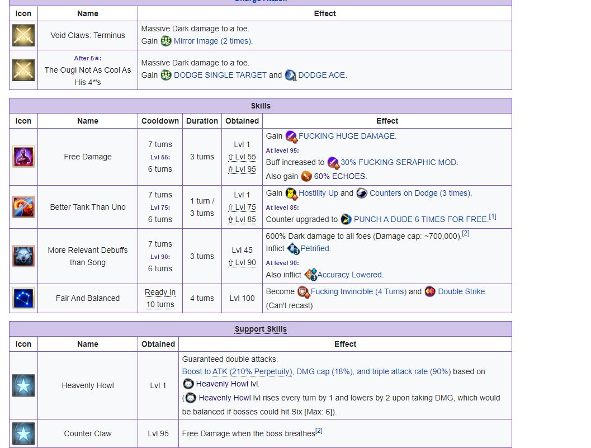591x448 pixels.
Task: Click the Lvl 55 upgrade text in Free Damage row
Action: pyautogui.click(x=242, y=157)
